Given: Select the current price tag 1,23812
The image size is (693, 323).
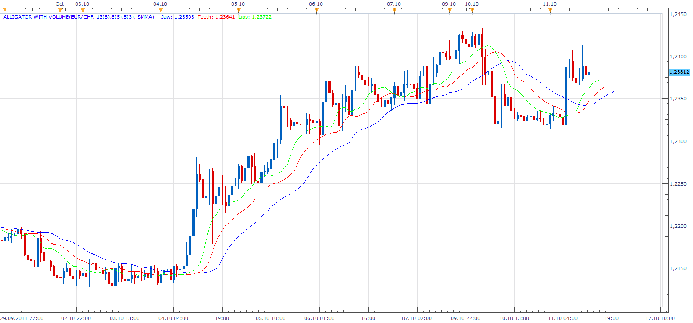Looking at the screenshot, I should click(679, 72).
